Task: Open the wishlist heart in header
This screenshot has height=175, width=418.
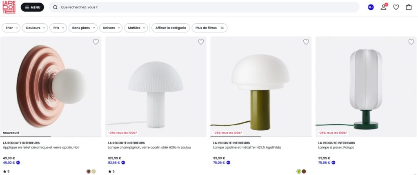Action: (396, 7)
